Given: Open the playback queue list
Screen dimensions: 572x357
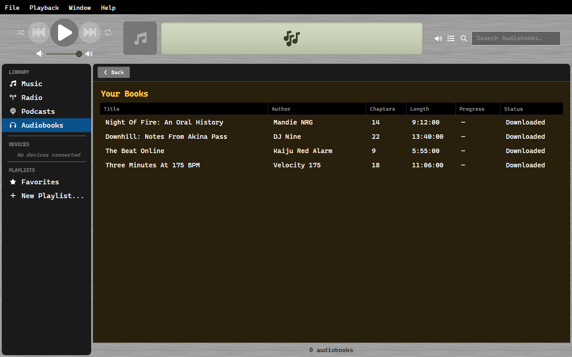Looking at the screenshot, I should click(451, 38).
